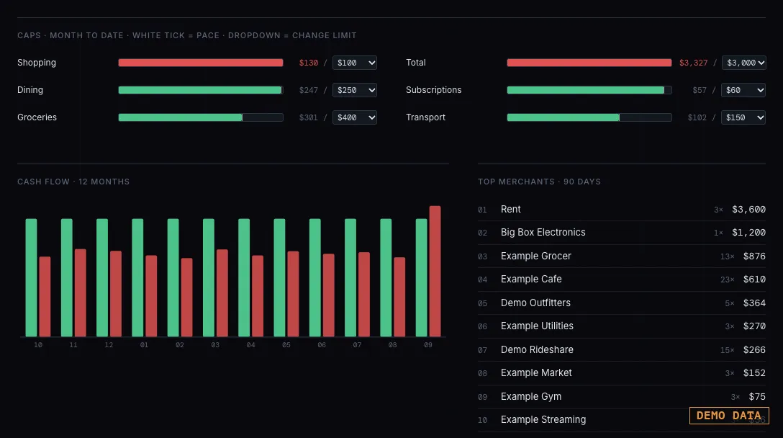The image size is (783, 438).
Task: Expand the Transport $150 limit dropdown
Action: [743, 117]
